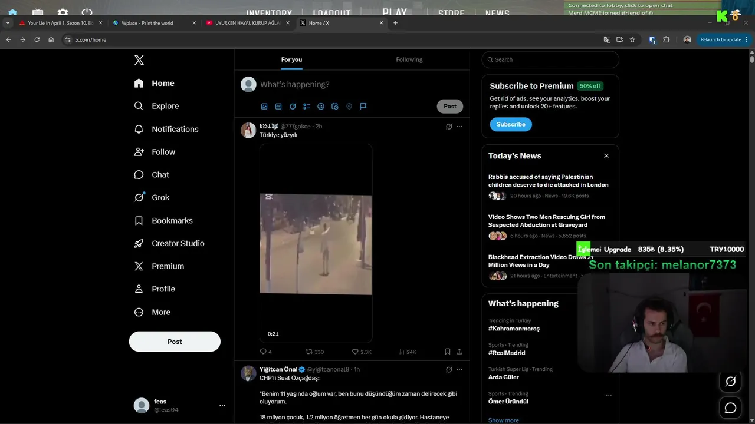Switch to the Following tab

(x=409, y=59)
